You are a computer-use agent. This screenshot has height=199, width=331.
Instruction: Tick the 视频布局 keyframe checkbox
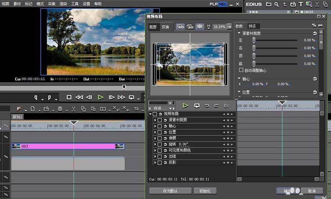pyautogui.click(x=155, y=114)
